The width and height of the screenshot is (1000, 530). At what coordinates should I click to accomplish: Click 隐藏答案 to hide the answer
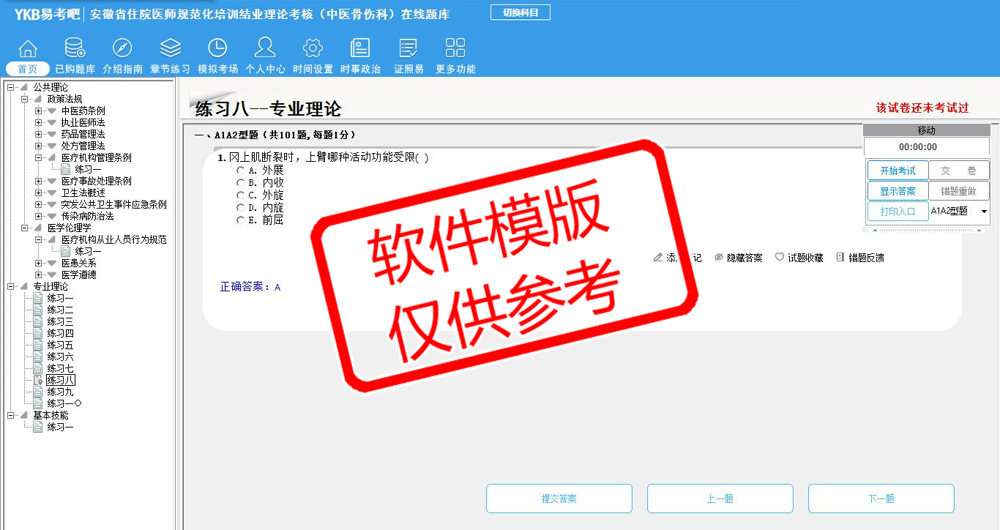pos(738,258)
